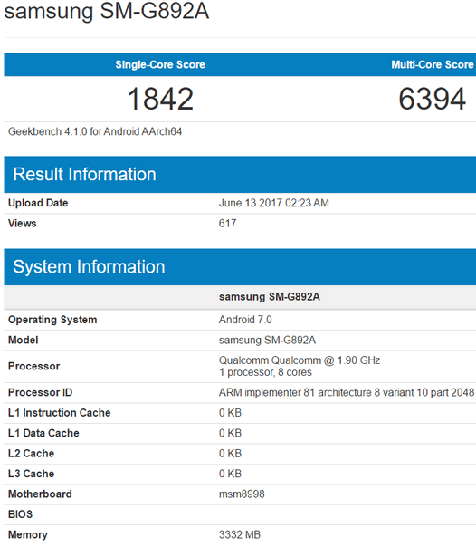
Task: Click the L2 Cache label
Action: tap(32, 453)
